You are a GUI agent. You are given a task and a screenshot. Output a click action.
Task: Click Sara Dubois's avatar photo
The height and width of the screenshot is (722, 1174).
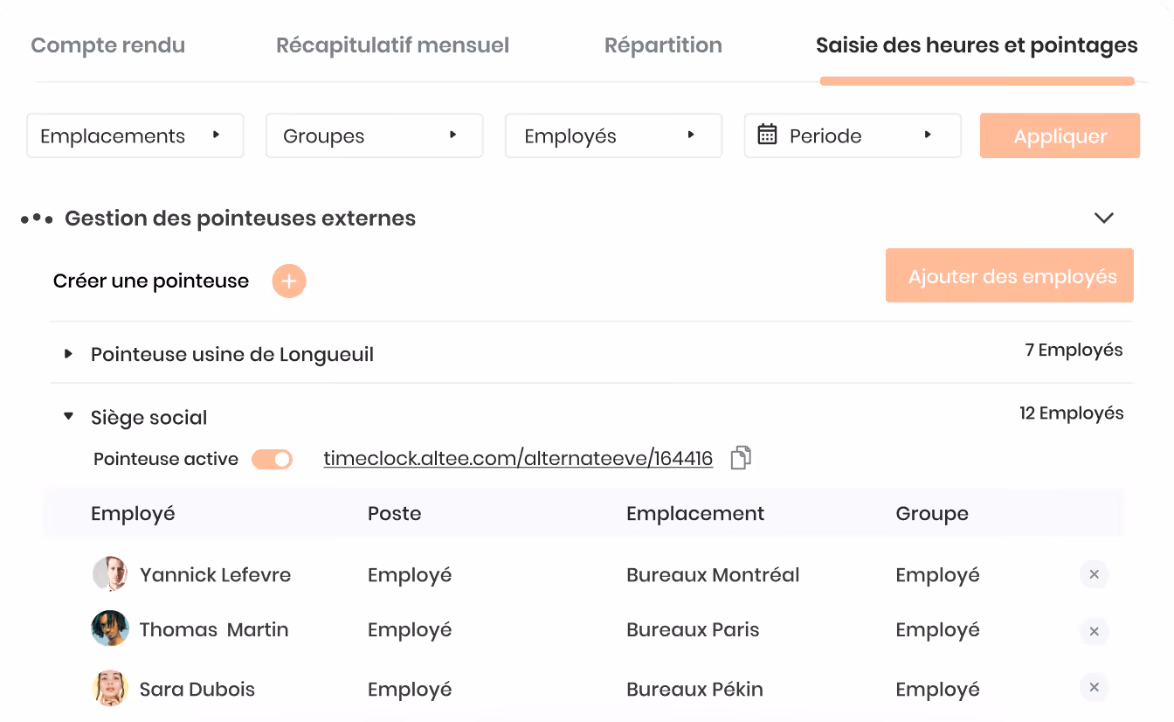tap(110, 688)
